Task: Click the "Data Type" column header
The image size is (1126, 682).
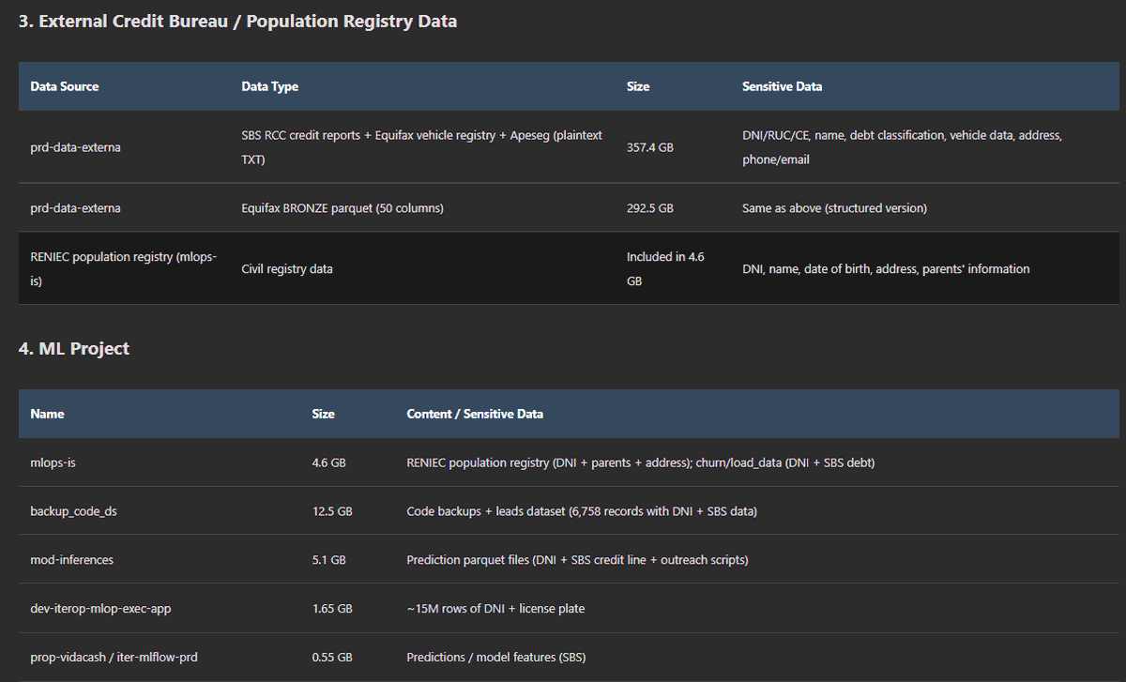Action: click(270, 86)
